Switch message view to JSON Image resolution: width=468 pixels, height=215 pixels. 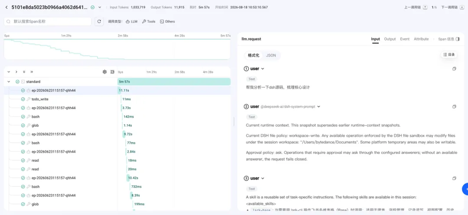(271, 55)
